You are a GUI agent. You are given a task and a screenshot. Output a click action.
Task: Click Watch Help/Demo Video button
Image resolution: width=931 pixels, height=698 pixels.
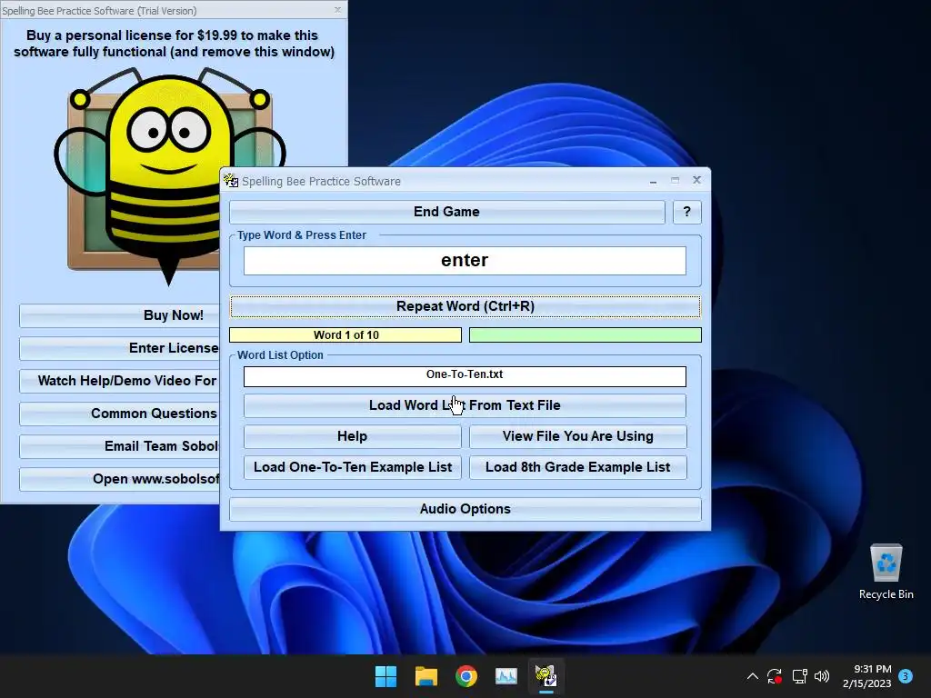[120, 381]
